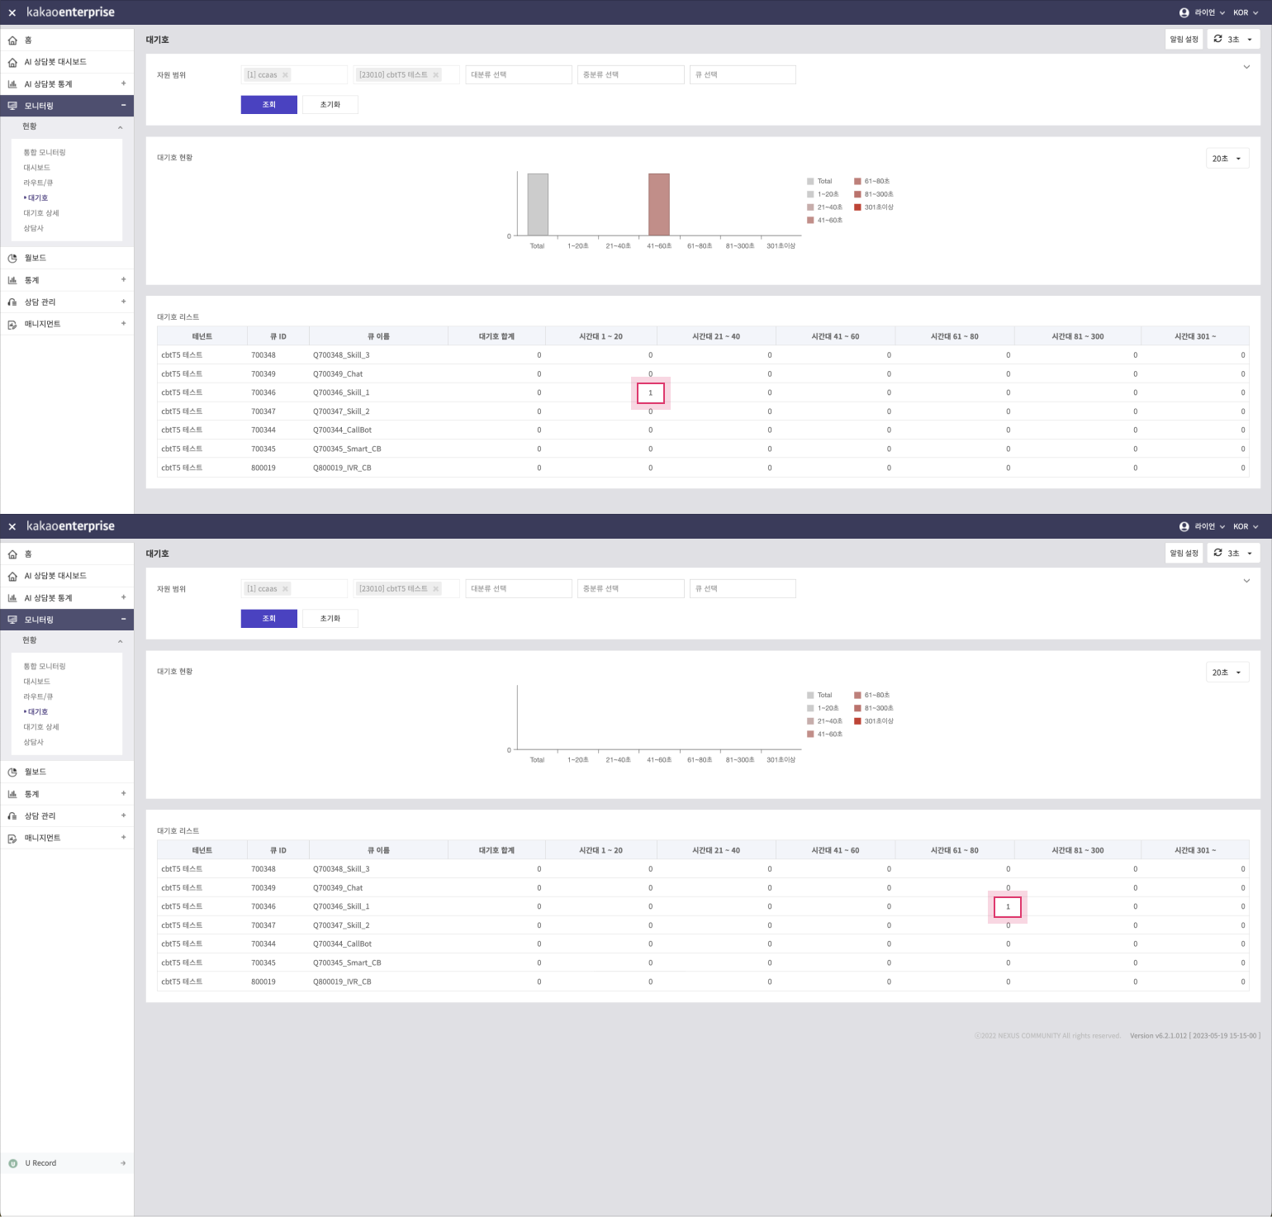Toggle the 301초이상 legend item in lower chart
Screen dimensions: 1272x1217
pos(878,721)
